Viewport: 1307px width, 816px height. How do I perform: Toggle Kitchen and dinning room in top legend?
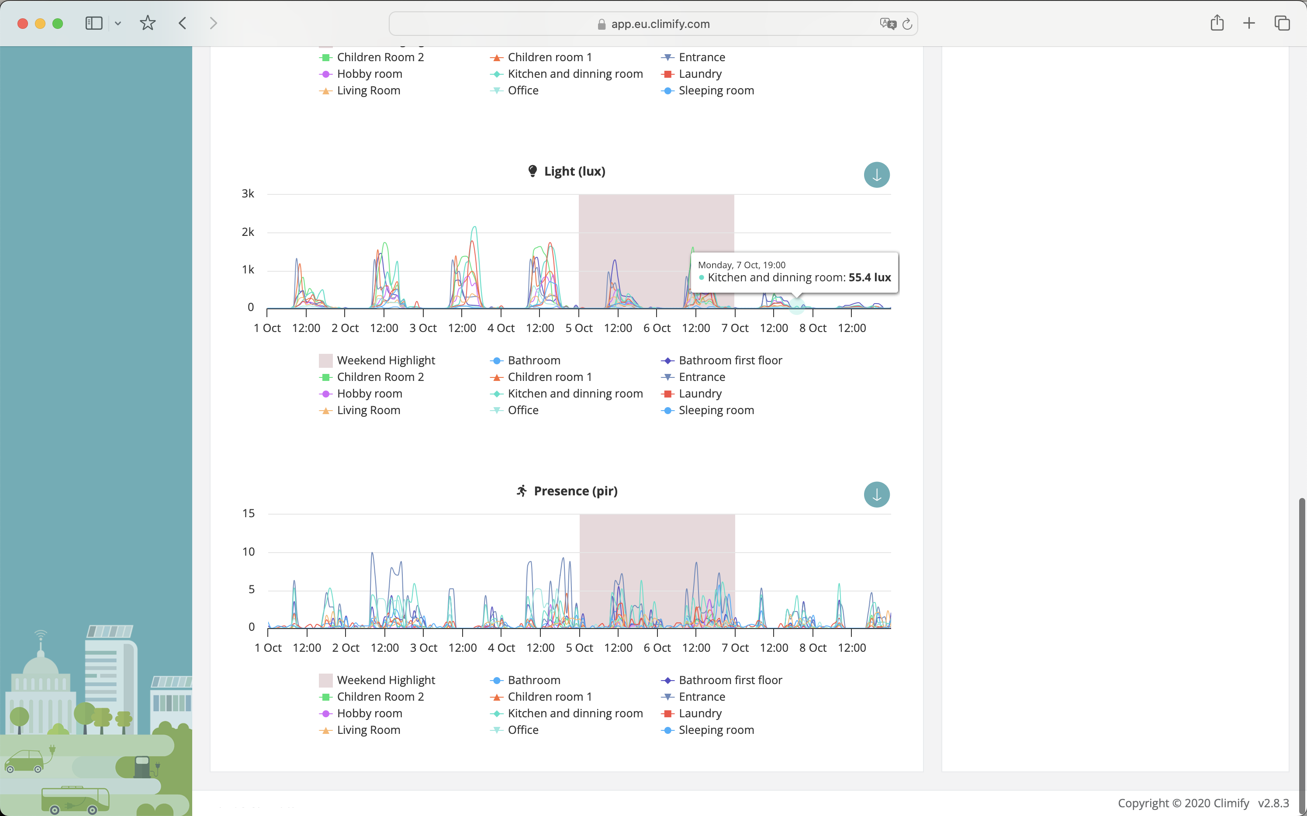coord(566,74)
